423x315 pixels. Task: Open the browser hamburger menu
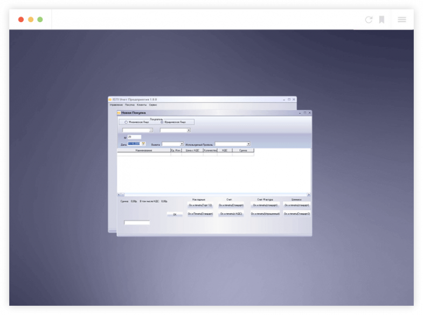coord(402,19)
